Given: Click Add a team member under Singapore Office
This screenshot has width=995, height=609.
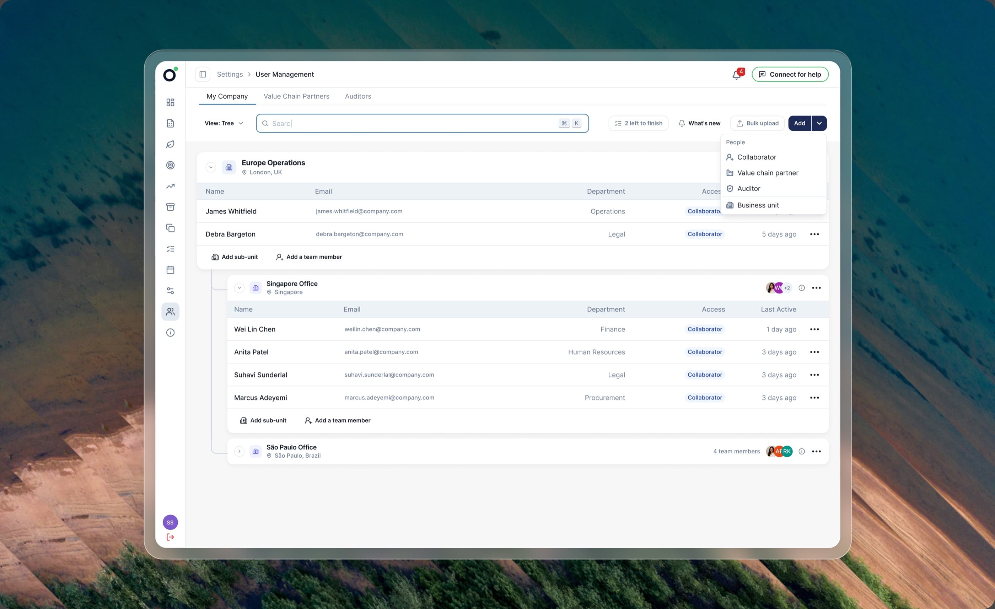Looking at the screenshot, I should point(338,420).
